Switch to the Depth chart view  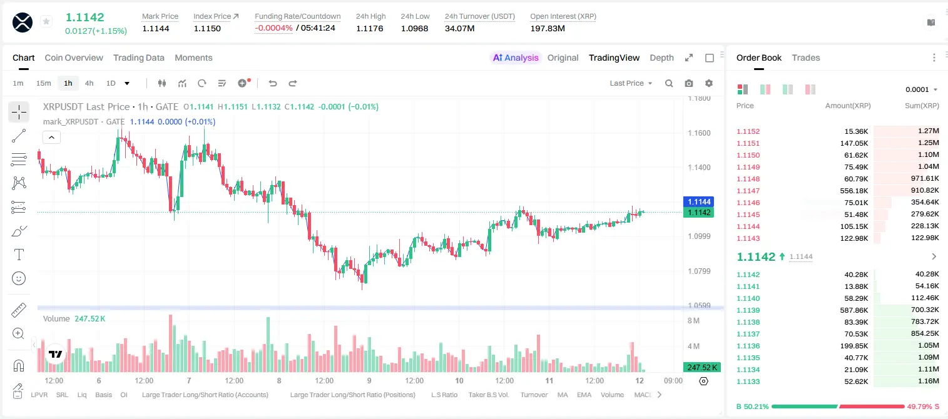coord(661,58)
